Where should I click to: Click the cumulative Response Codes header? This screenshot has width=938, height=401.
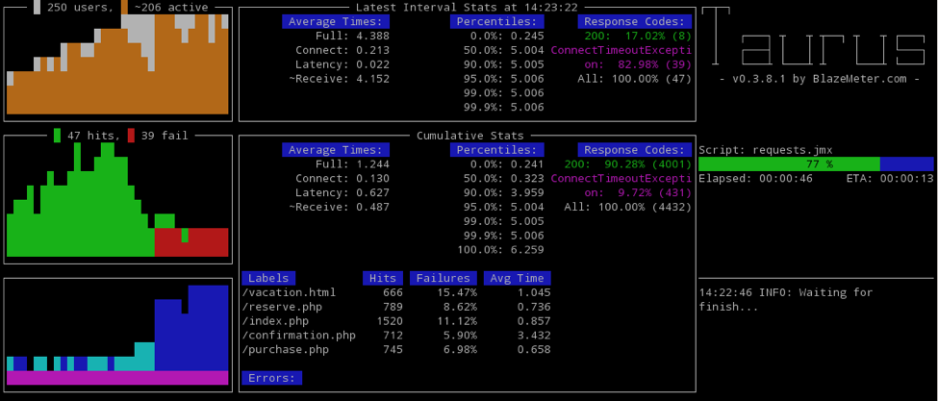click(x=635, y=150)
